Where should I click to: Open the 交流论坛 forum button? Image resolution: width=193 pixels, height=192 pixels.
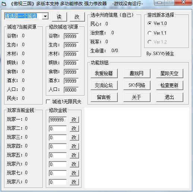coord(104,85)
